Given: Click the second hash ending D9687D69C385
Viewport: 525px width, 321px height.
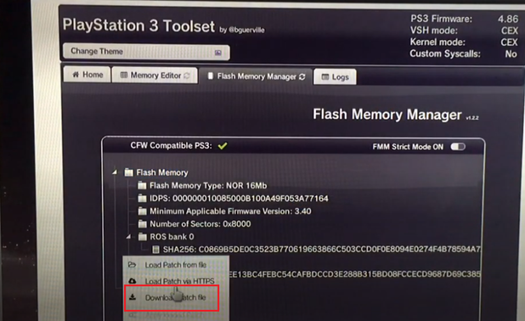Looking at the screenshot, I should pos(355,274).
